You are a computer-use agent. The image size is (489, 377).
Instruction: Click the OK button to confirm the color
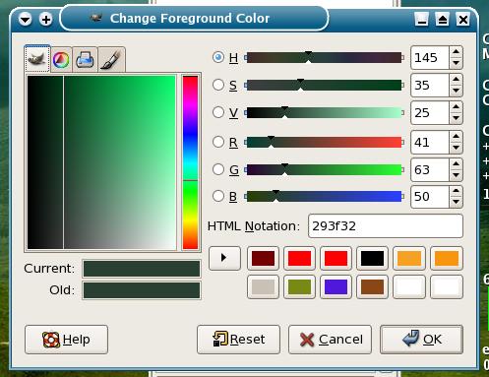pos(421,340)
